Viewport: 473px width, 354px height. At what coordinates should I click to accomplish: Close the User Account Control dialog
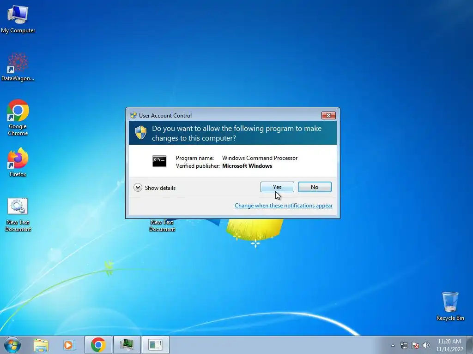point(328,116)
